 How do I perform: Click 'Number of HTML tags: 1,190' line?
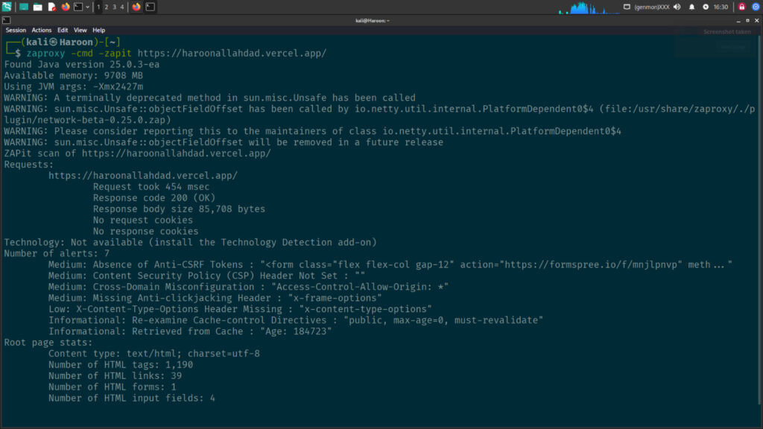click(121, 365)
